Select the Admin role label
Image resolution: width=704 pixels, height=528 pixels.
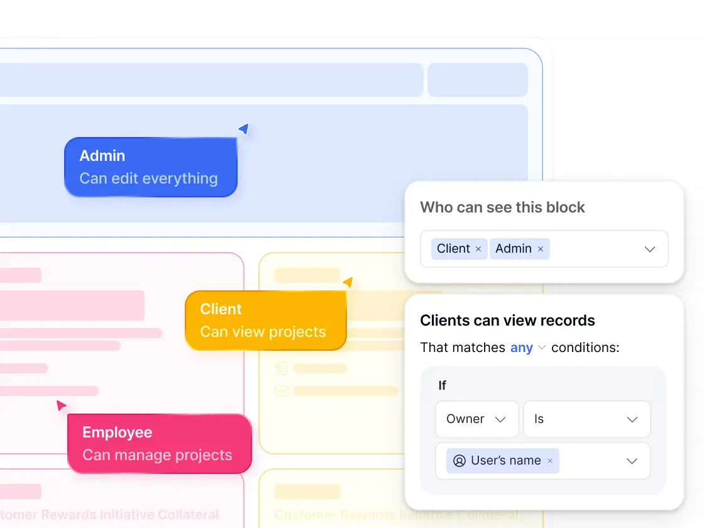pos(102,156)
